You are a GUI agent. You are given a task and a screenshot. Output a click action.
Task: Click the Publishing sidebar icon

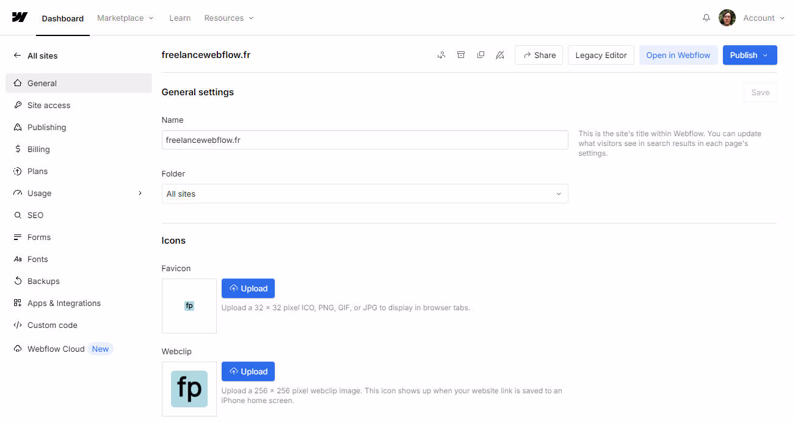click(18, 127)
